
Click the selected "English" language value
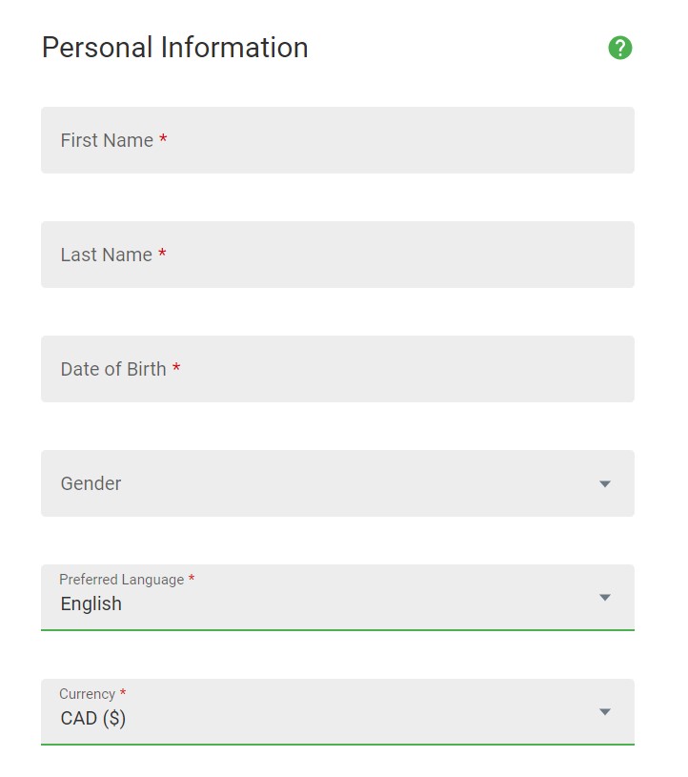click(91, 603)
